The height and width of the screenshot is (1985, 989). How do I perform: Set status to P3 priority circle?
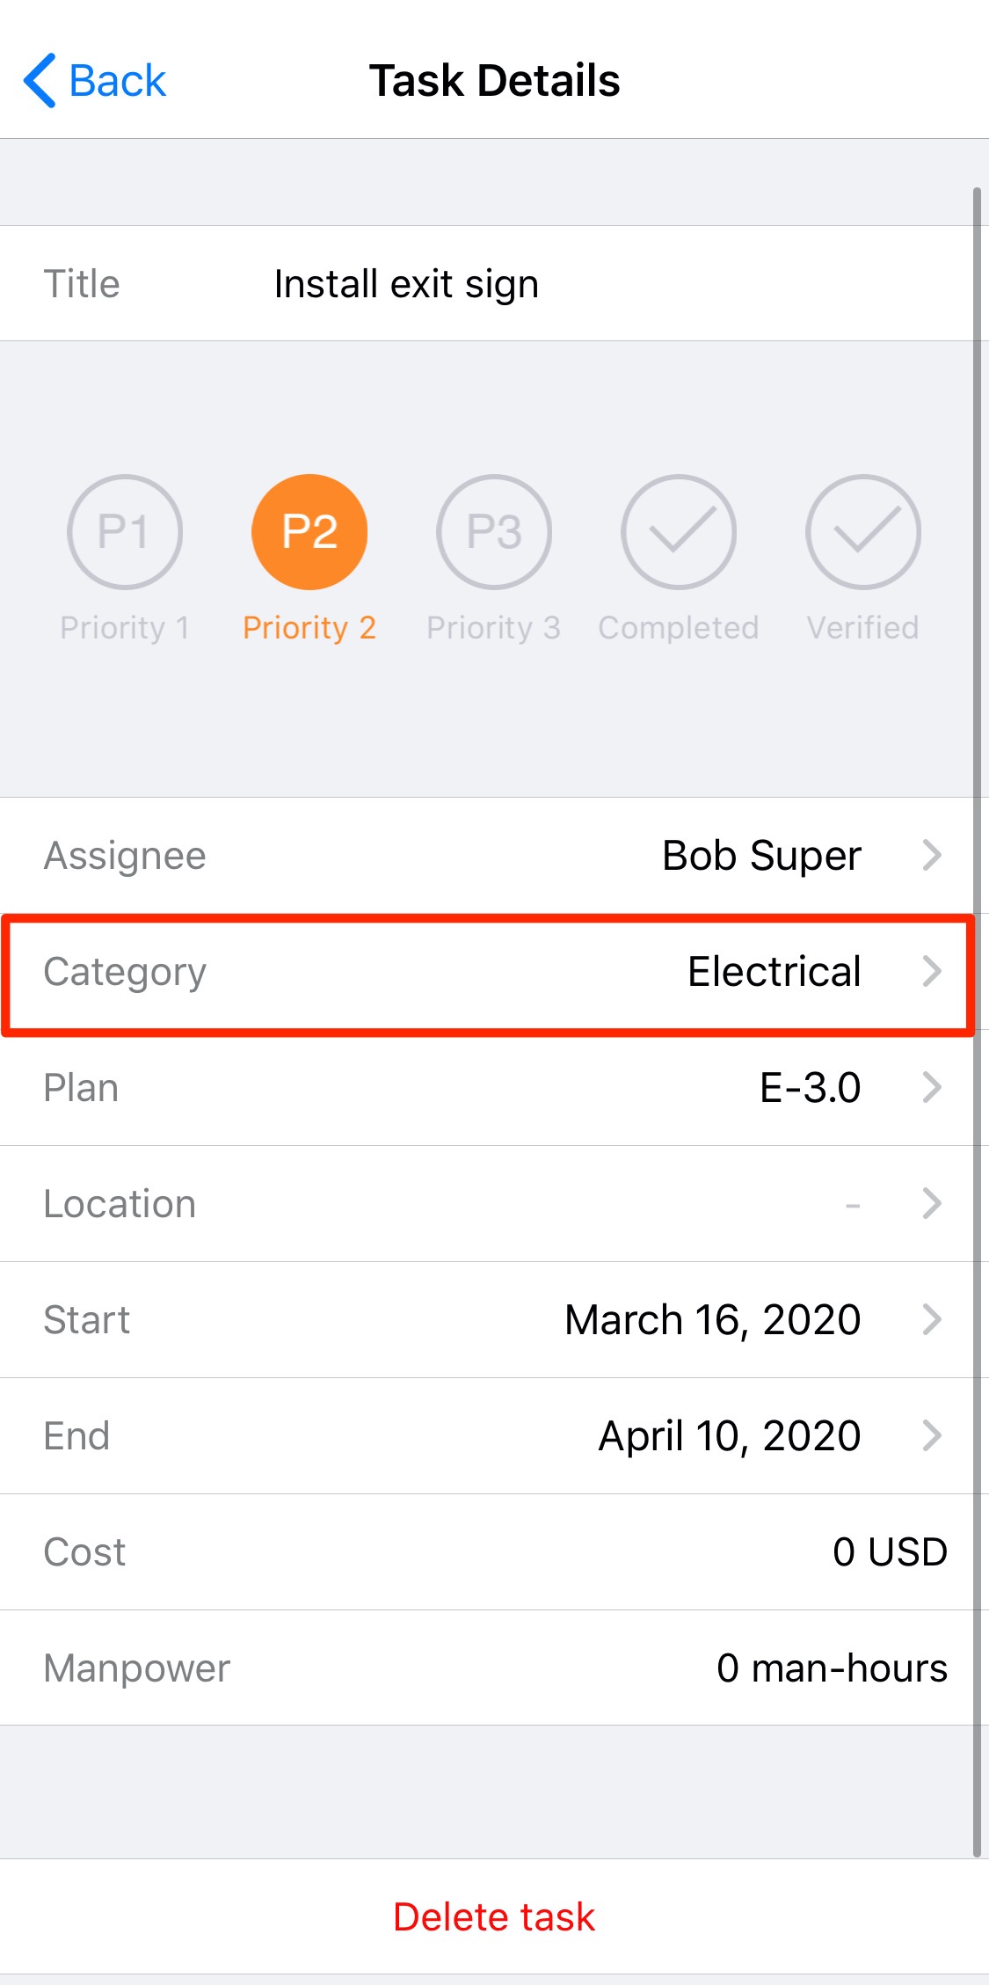[x=494, y=532]
